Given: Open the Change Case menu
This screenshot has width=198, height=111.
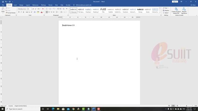Looking at the screenshot, I should tap(39, 9).
